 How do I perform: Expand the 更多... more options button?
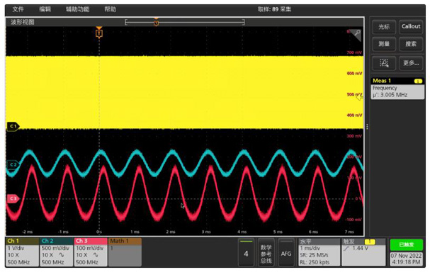pyautogui.click(x=411, y=63)
